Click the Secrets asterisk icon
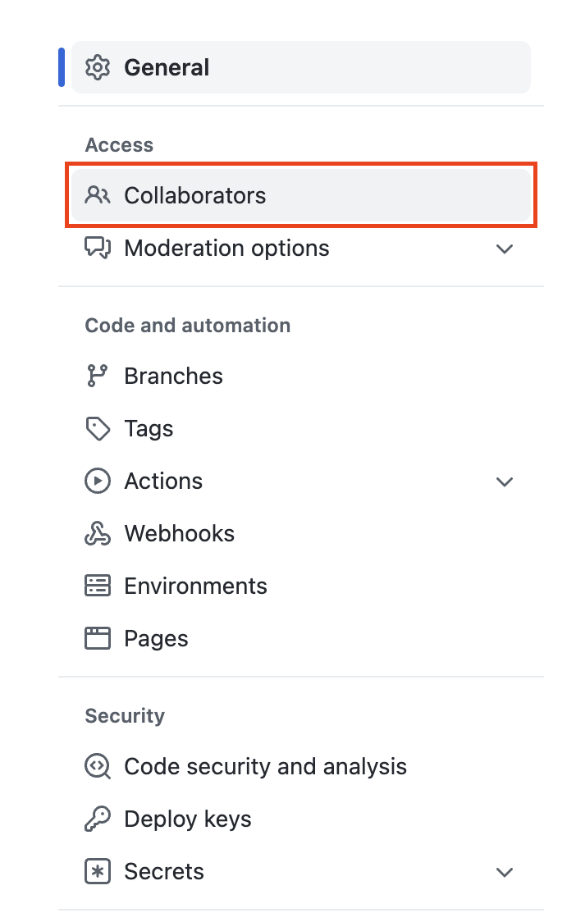Screen dimensions: 576x922 [x=97, y=871]
